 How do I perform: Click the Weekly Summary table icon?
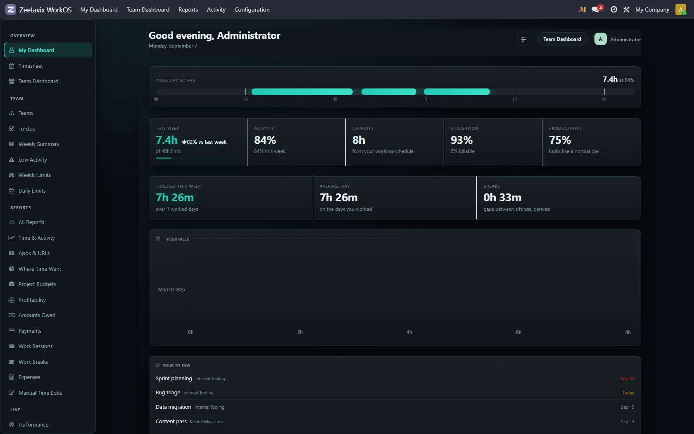pos(12,144)
